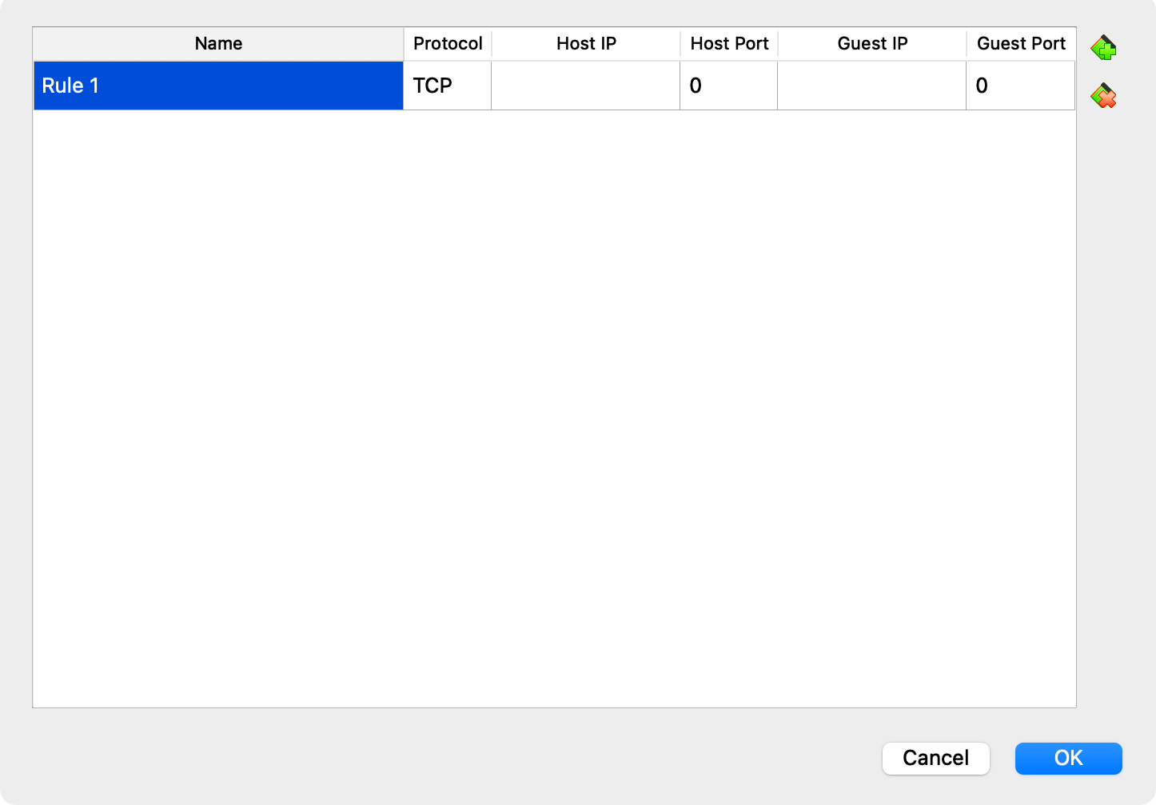Edit the Guest IP cell of Rule 1
Image resolution: width=1156 pixels, height=805 pixels.
pyautogui.click(x=872, y=86)
